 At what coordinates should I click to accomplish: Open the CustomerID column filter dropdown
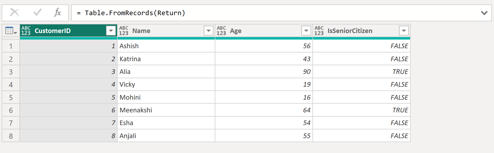point(111,31)
